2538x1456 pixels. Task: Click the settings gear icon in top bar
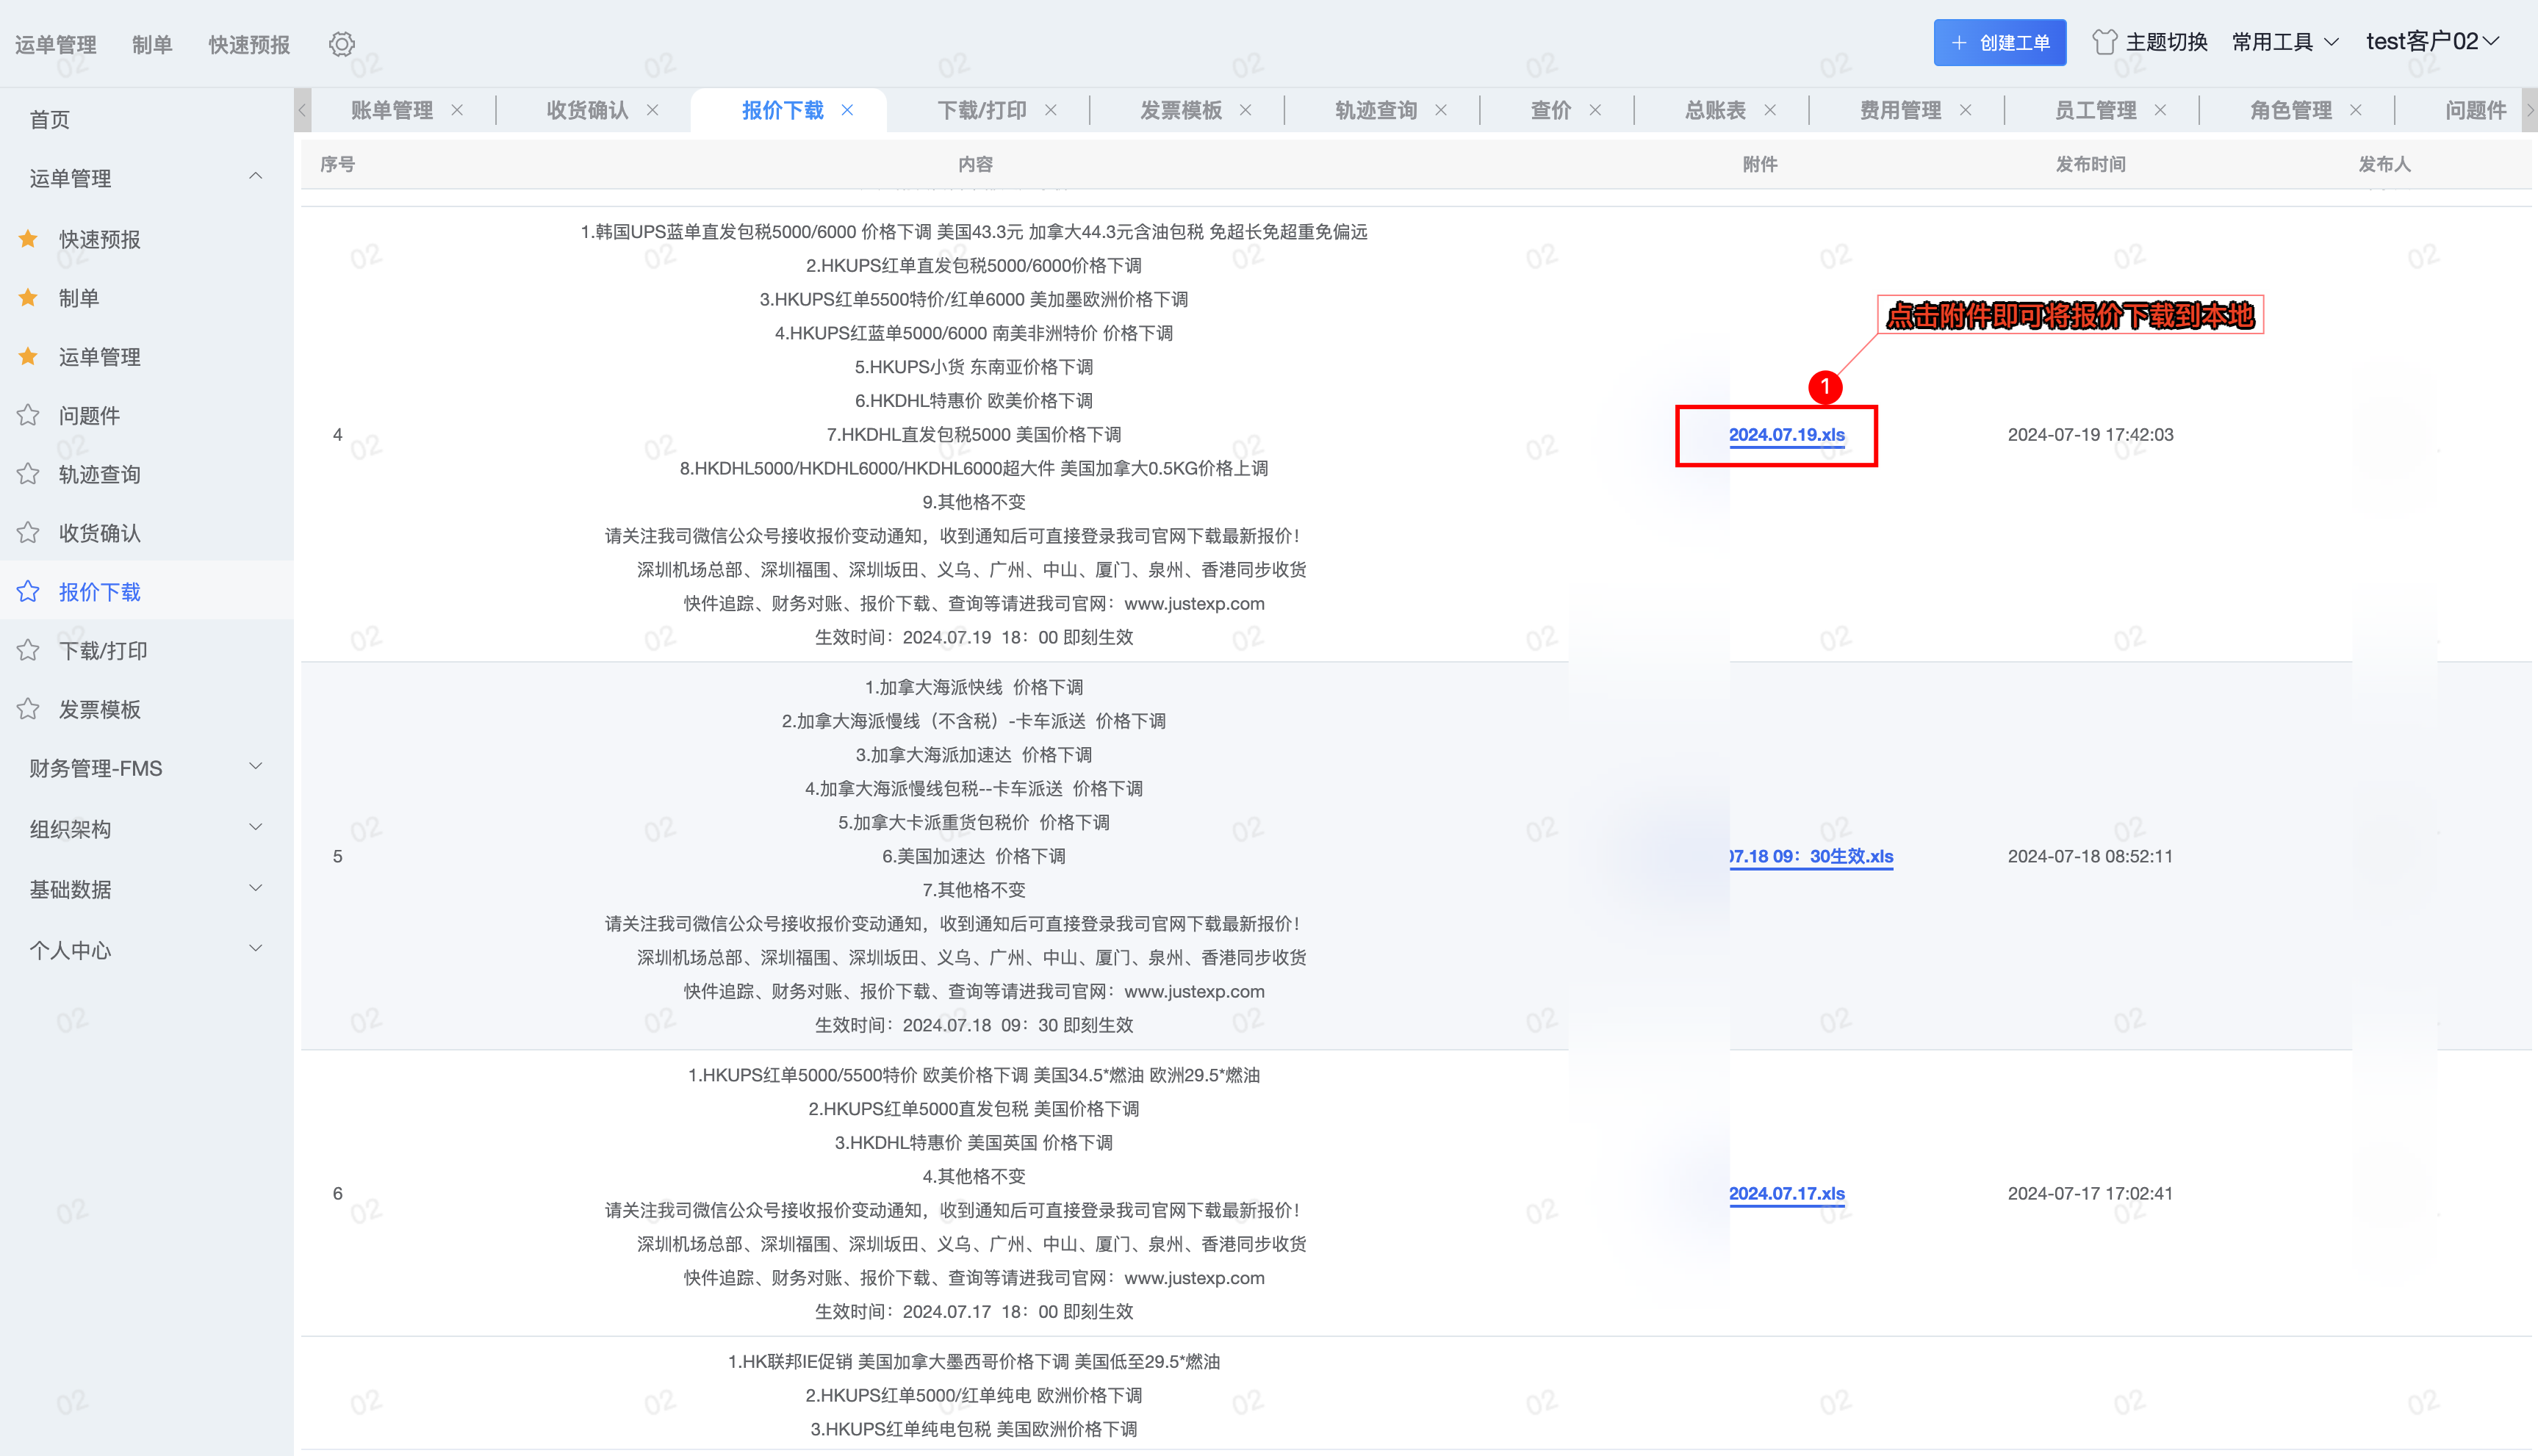[x=342, y=44]
